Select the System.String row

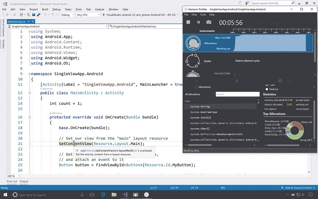click(220, 106)
